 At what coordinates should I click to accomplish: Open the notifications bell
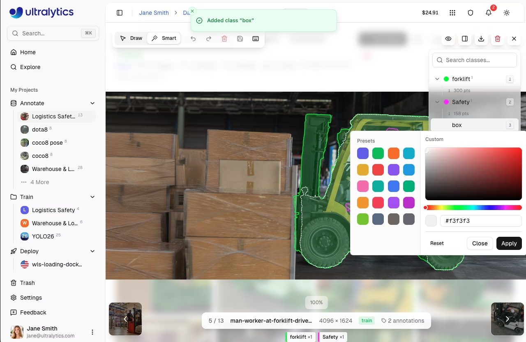point(489,13)
